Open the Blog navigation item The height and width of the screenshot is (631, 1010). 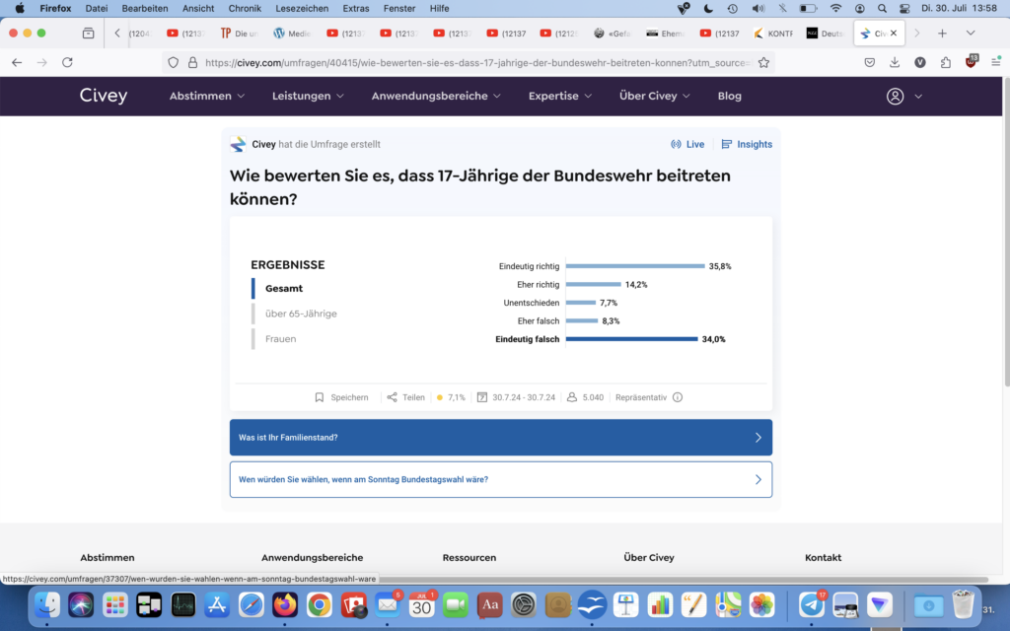[x=729, y=97]
